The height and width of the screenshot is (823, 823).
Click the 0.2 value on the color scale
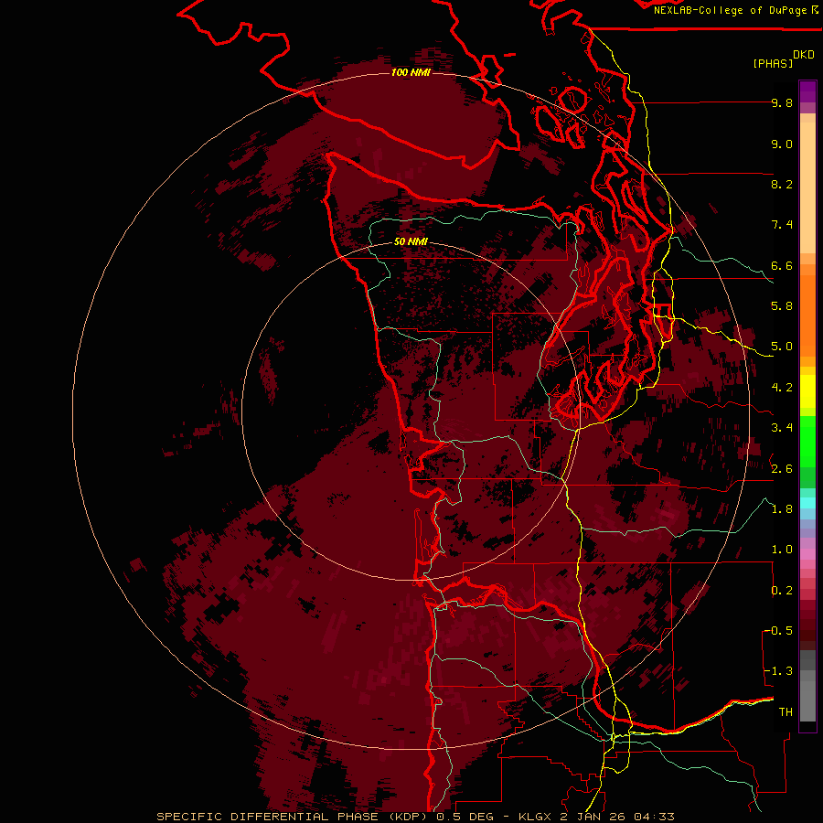click(782, 591)
